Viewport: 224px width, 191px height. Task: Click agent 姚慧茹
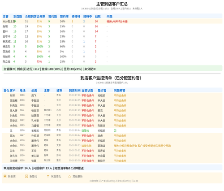(35, 116)
